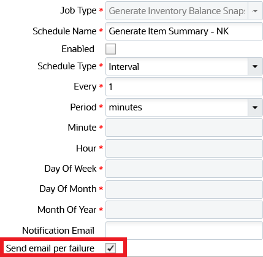This screenshot has width=263, height=257.
Task: Click the Hour input field
Action: point(184,148)
